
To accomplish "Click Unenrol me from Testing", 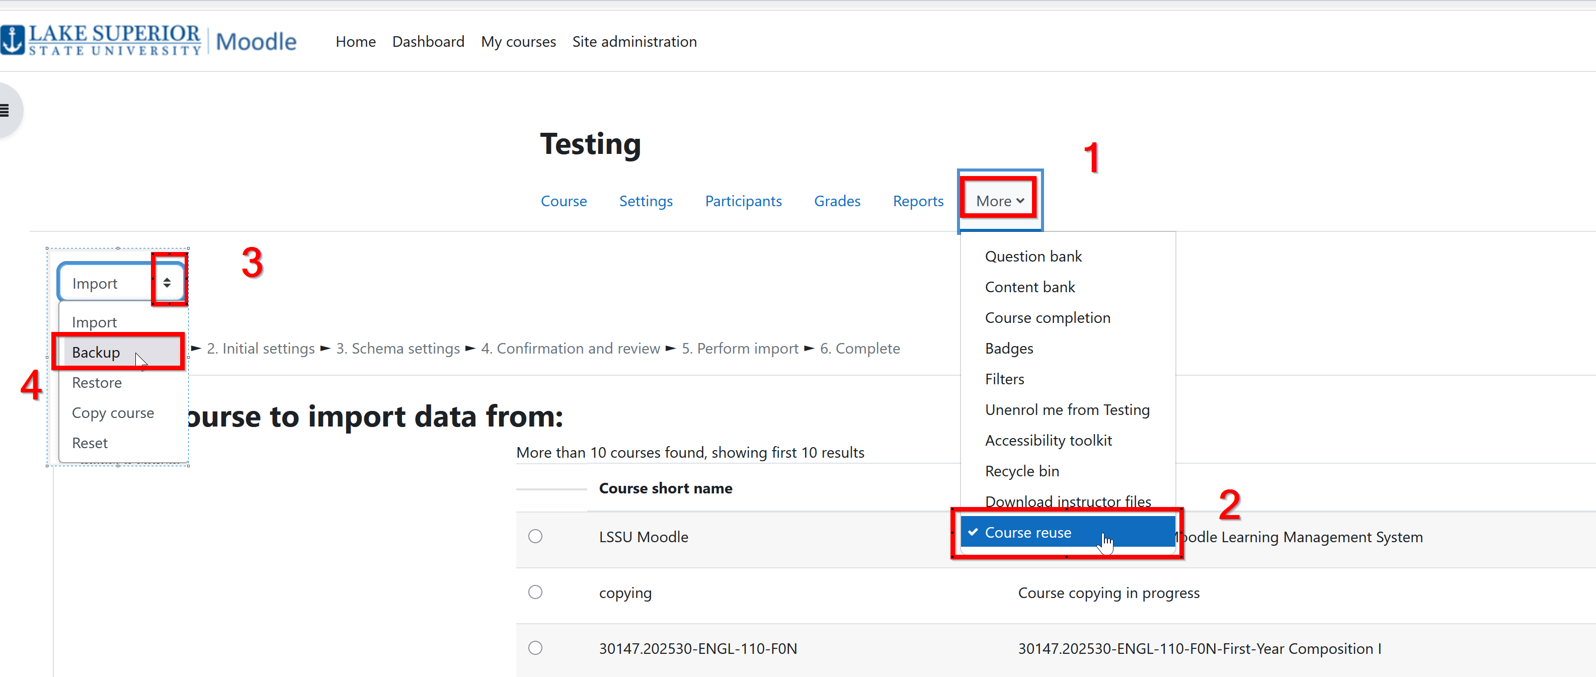I will (1067, 410).
